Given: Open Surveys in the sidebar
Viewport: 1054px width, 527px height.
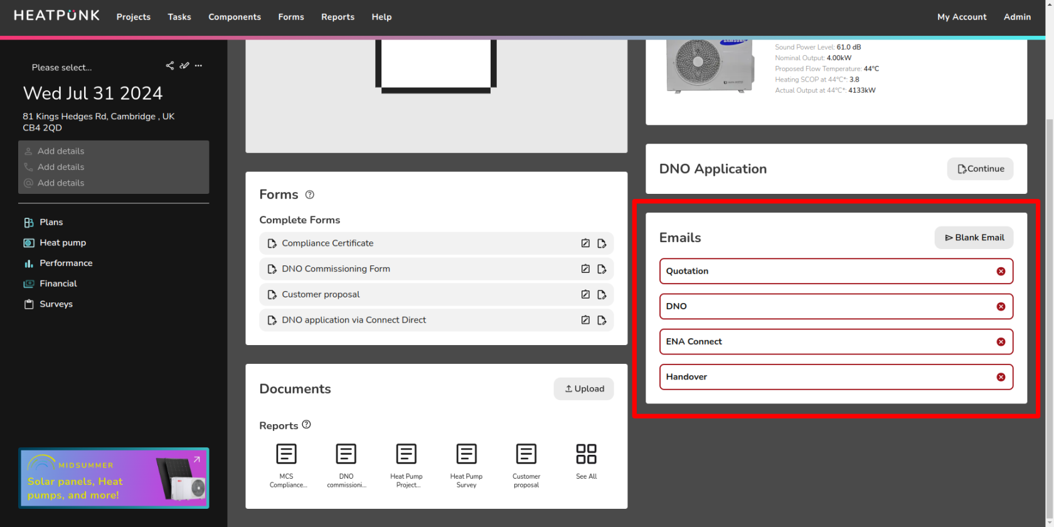Looking at the screenshot, I should click(x=48, y=304).
